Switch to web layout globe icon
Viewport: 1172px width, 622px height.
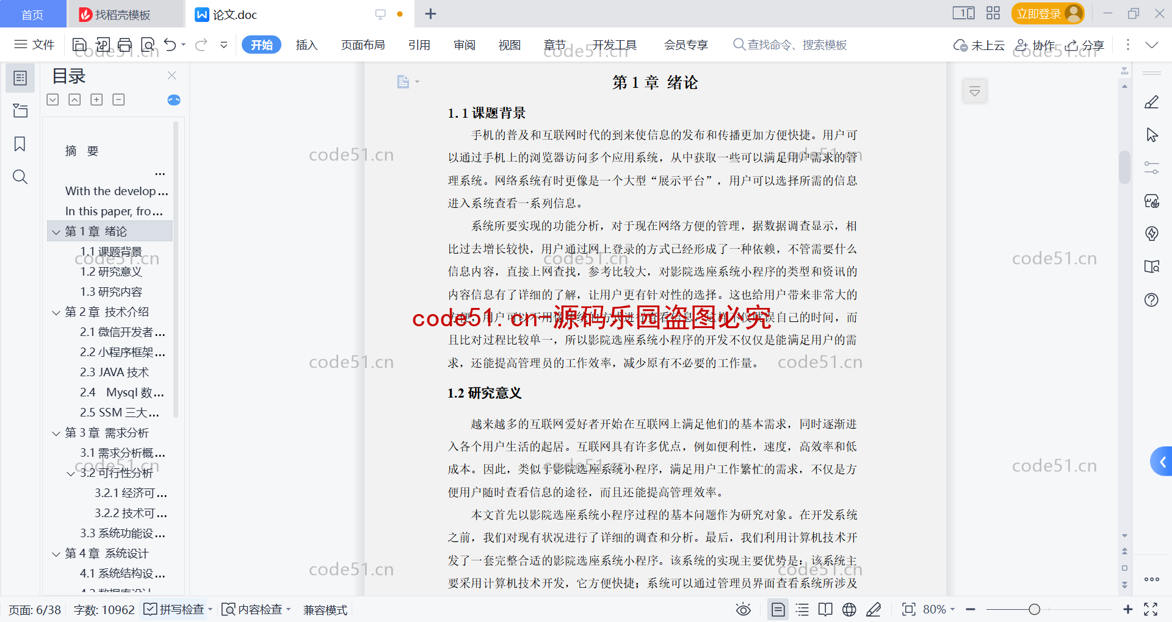[x=849, y=609]
